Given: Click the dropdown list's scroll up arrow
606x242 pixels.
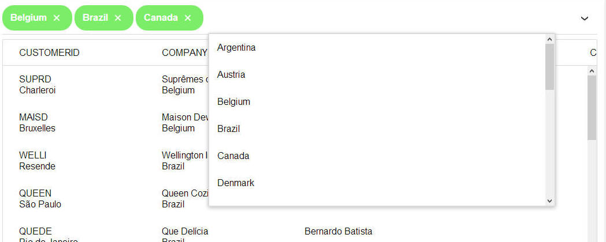Looking at the screenshot, I should tap(549, 39).
